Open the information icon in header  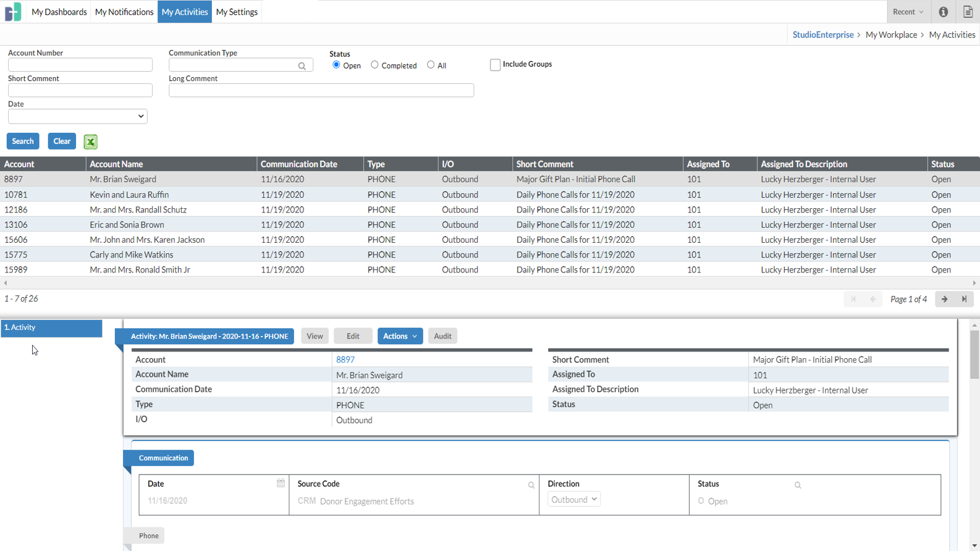943,12
